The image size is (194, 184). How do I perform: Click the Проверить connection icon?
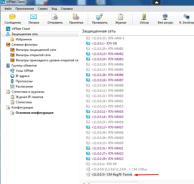click(x=99, y=17)
